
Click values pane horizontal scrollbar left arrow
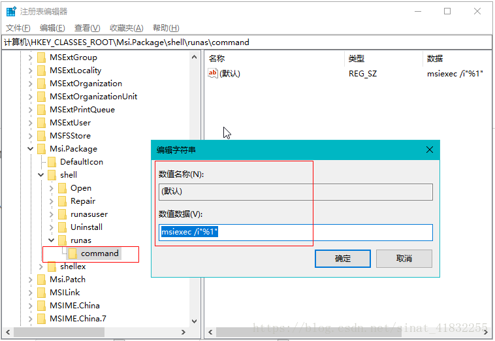tap(210, 332)
